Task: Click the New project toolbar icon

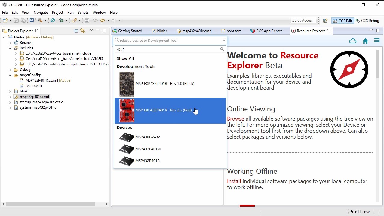Action: click(x=5, y=20)
